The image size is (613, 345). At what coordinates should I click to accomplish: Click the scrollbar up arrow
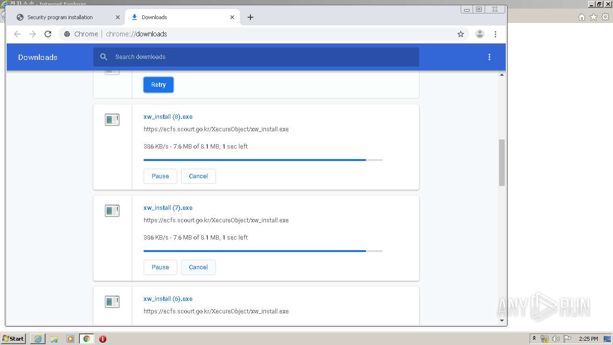[x=502, y=75]
